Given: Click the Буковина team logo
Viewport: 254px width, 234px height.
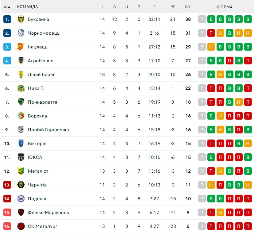Looking at the screenshot, I should 21,19.
